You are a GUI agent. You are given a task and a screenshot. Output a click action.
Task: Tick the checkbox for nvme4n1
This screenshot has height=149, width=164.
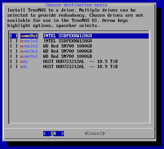point(14,57)
